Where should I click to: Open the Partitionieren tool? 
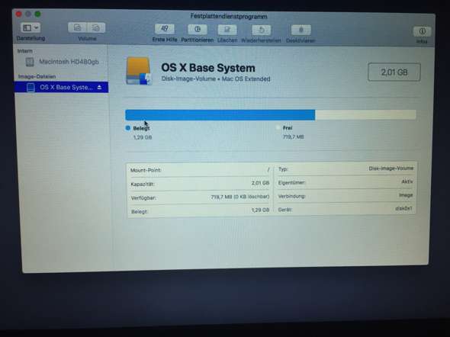tap(198, 29)
